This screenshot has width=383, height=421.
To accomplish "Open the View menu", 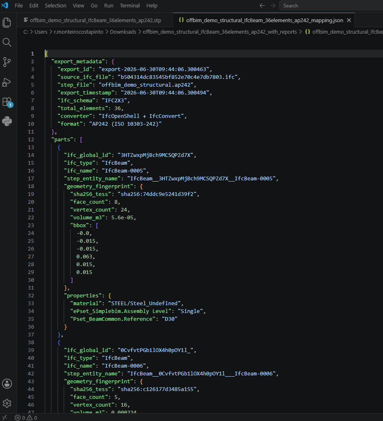I will [78, 6].
